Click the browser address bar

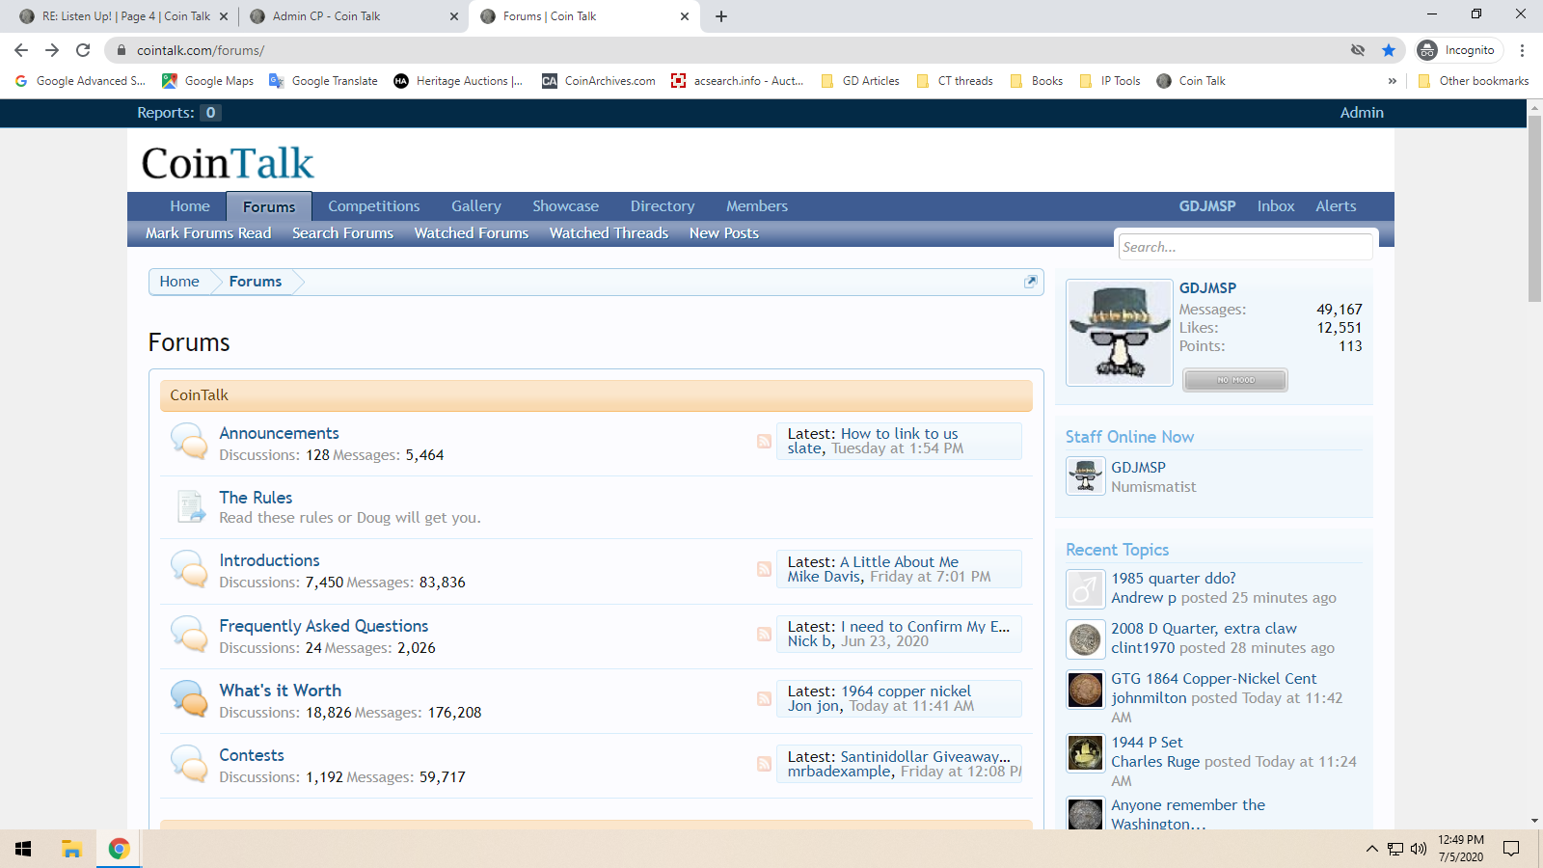(733, 50)
